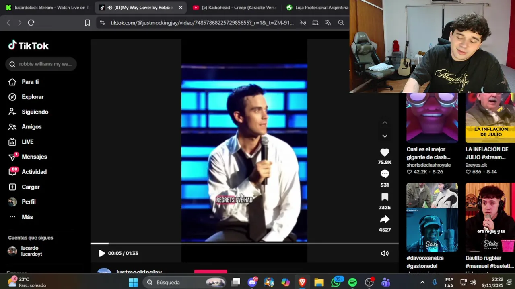This screenshot has width=515, height=289.
Task: Toggle tab audio on My Way tab
Action: (x=110, y=8)
